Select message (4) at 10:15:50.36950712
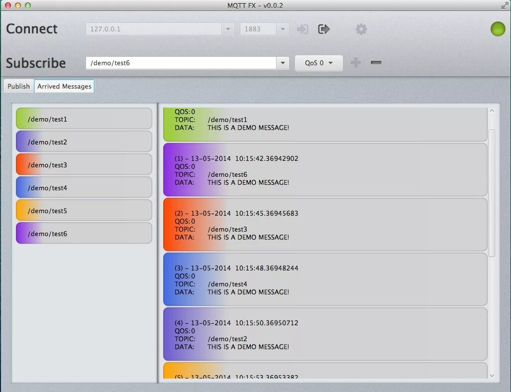The image size is (511, 392). point(325,334)
